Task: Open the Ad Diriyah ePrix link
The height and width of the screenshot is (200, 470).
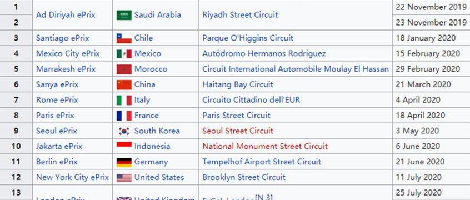Action: tap(66, 15)
